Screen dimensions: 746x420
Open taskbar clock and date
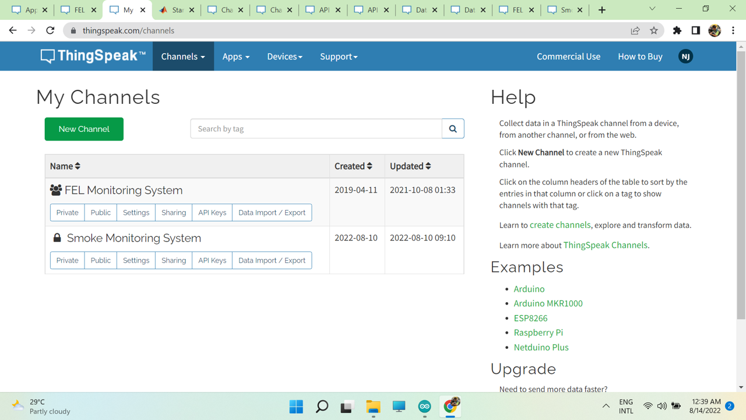coord(706,406)
